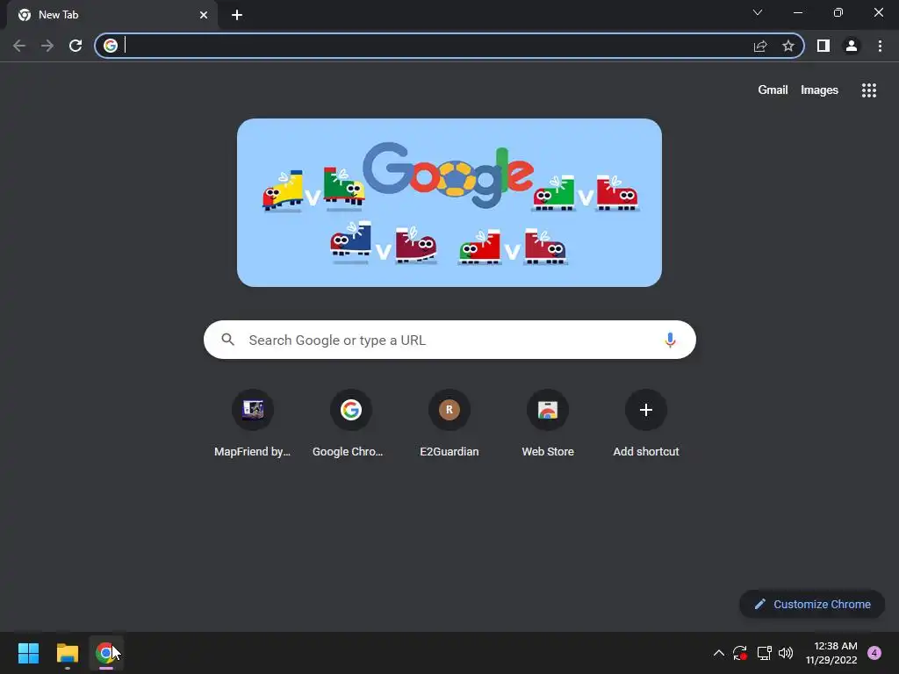Click the browser back arrow

pos(19,46)
